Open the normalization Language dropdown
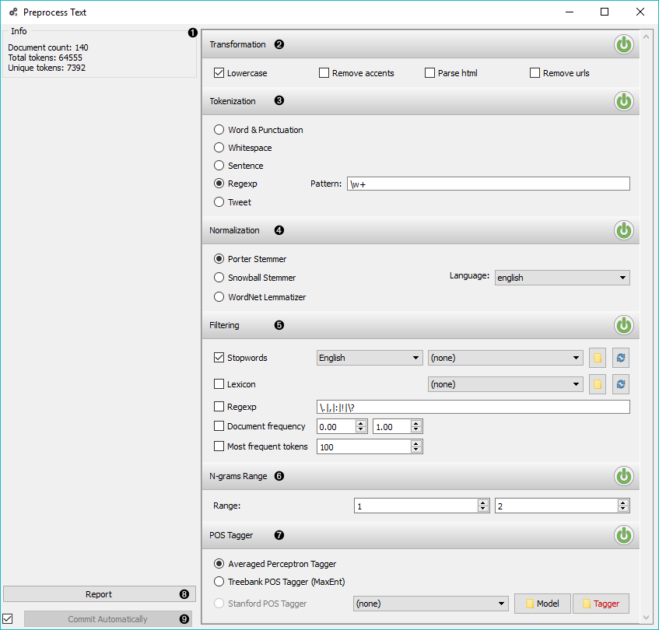The image size is (659, 630). click(562, 278)
